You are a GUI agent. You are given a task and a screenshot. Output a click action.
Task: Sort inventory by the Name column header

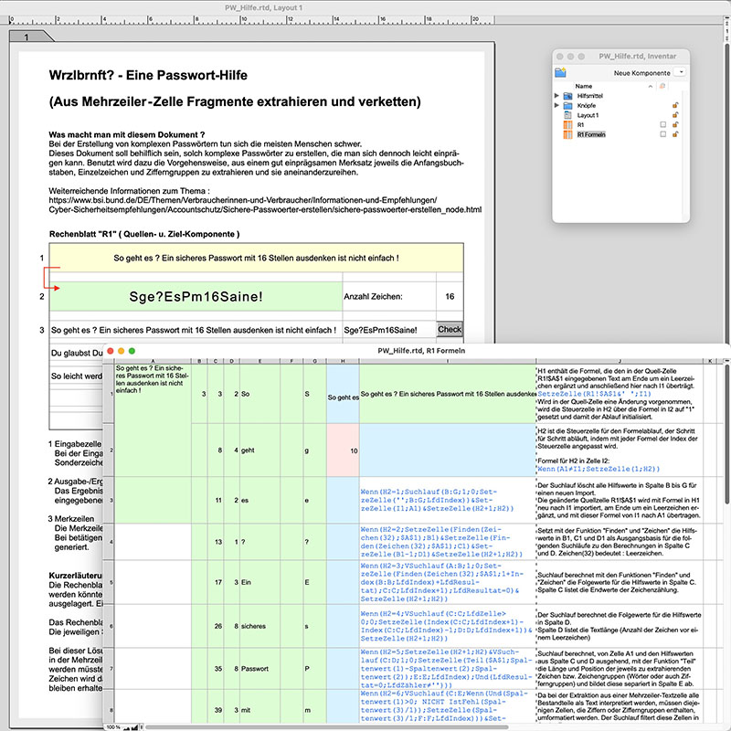pos(585,86)
